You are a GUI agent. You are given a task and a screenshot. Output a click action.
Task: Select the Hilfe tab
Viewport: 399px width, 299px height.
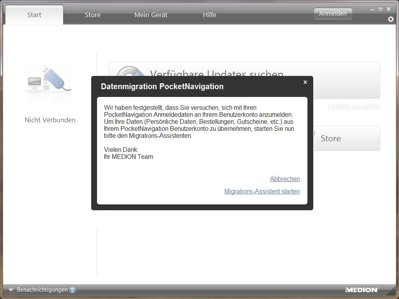pos(209,15)
